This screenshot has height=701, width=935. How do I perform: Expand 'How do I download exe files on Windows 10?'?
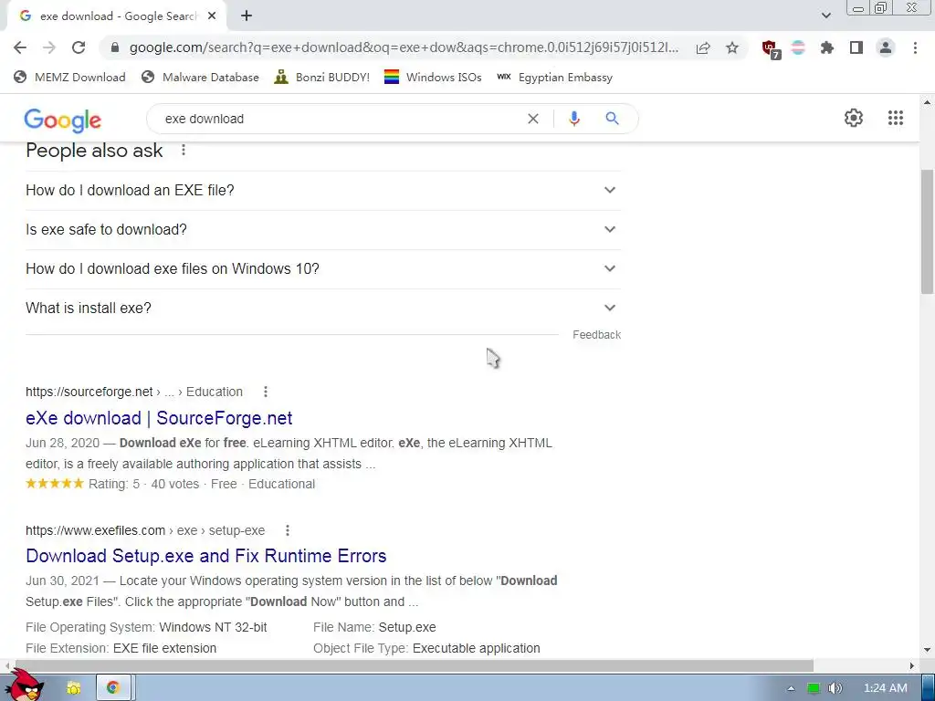pyautogui.click(x=323, y=269)
